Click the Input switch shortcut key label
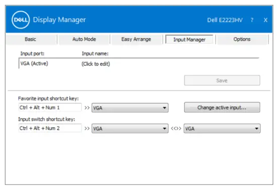This screenshot has width=277, height=189. click(x=47, y=119)
